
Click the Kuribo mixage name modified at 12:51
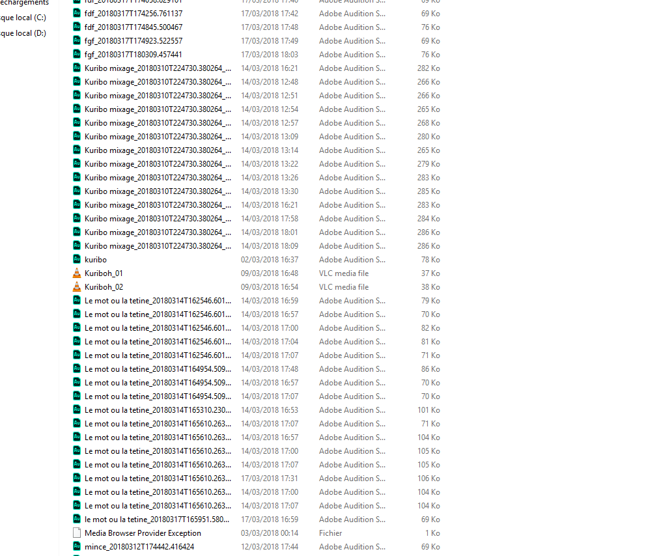point(158,96)
